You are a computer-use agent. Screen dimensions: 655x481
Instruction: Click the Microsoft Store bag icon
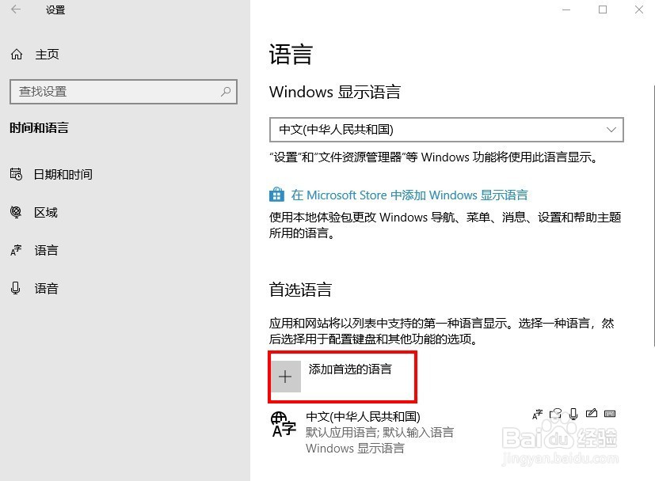276,195
